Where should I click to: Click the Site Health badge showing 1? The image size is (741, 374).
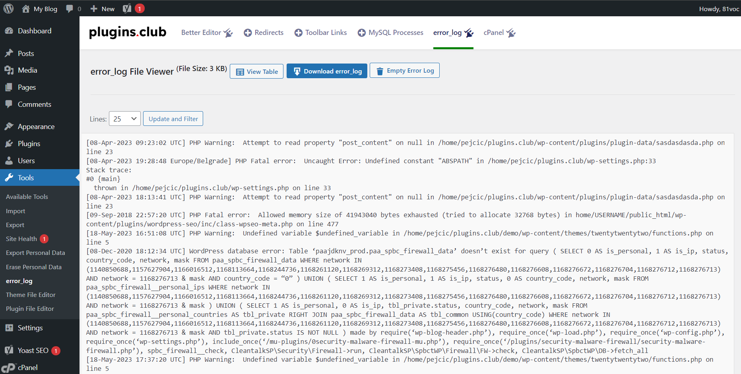(x=44, y=239)
